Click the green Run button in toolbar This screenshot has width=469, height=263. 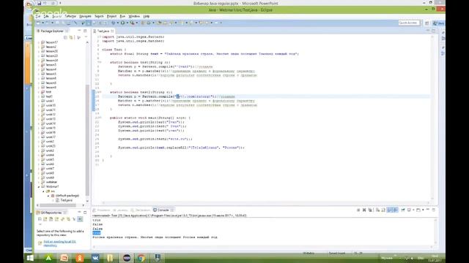(122, 23)
